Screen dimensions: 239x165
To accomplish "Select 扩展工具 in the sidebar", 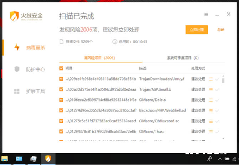I will [x=36, y=92].
